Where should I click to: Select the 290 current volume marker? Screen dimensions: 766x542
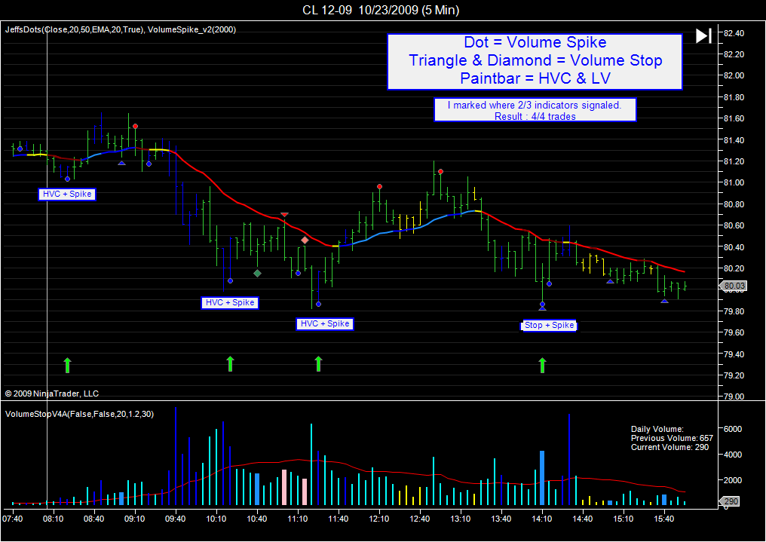point(731,501)
